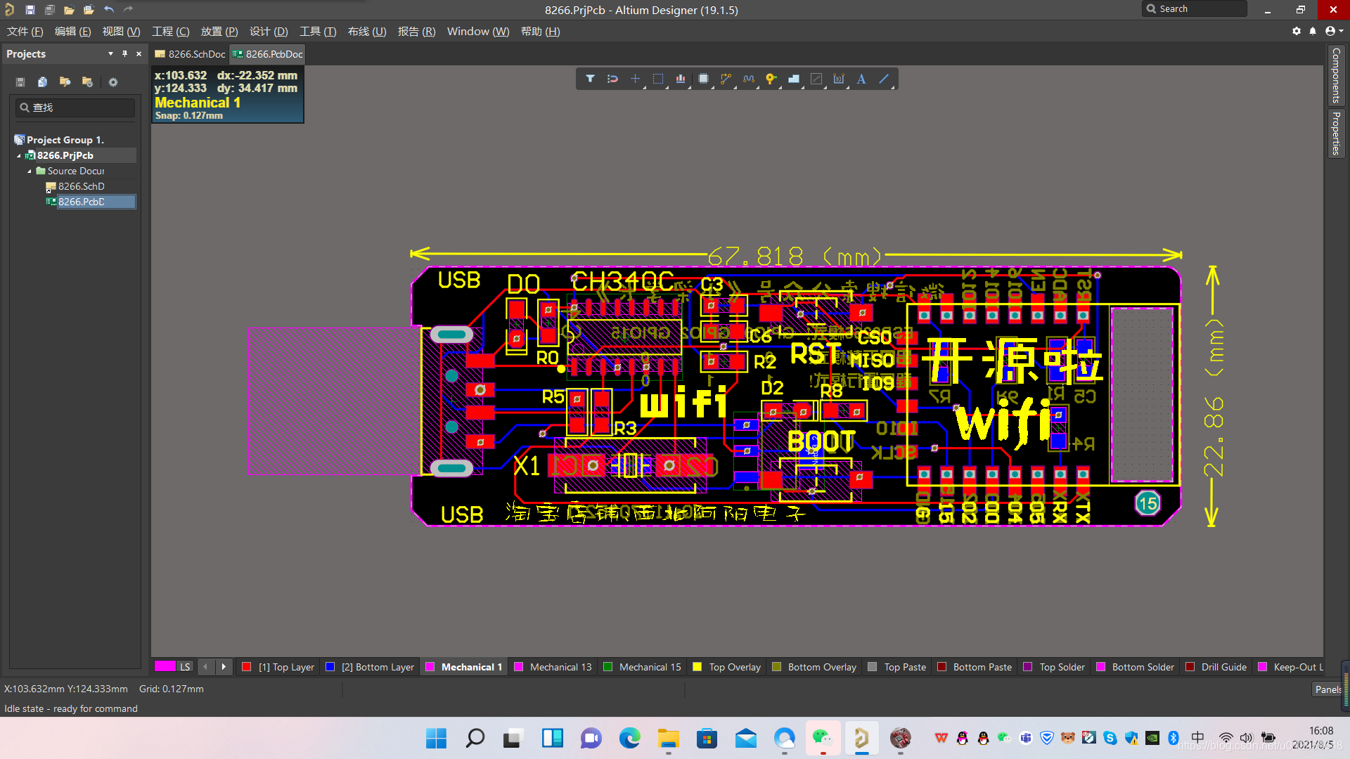Open the Snapping magnet options

612,79
